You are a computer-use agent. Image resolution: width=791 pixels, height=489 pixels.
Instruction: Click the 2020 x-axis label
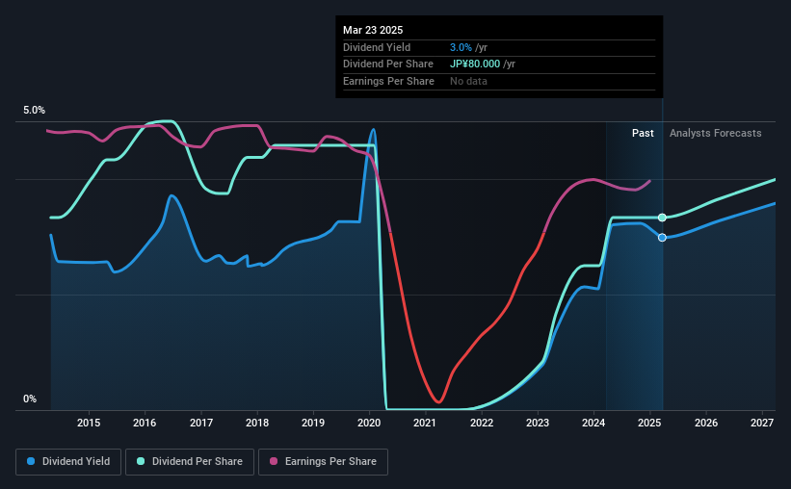[369, 423]
